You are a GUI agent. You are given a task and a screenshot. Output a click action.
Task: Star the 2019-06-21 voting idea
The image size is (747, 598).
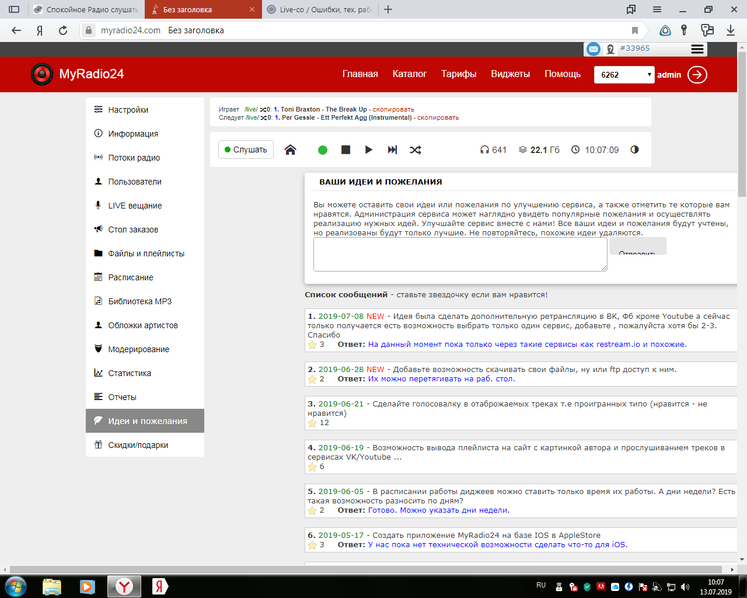coord(312,423)
